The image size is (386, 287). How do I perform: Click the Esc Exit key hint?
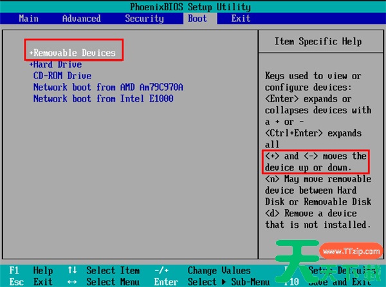(x=31, y=282)
